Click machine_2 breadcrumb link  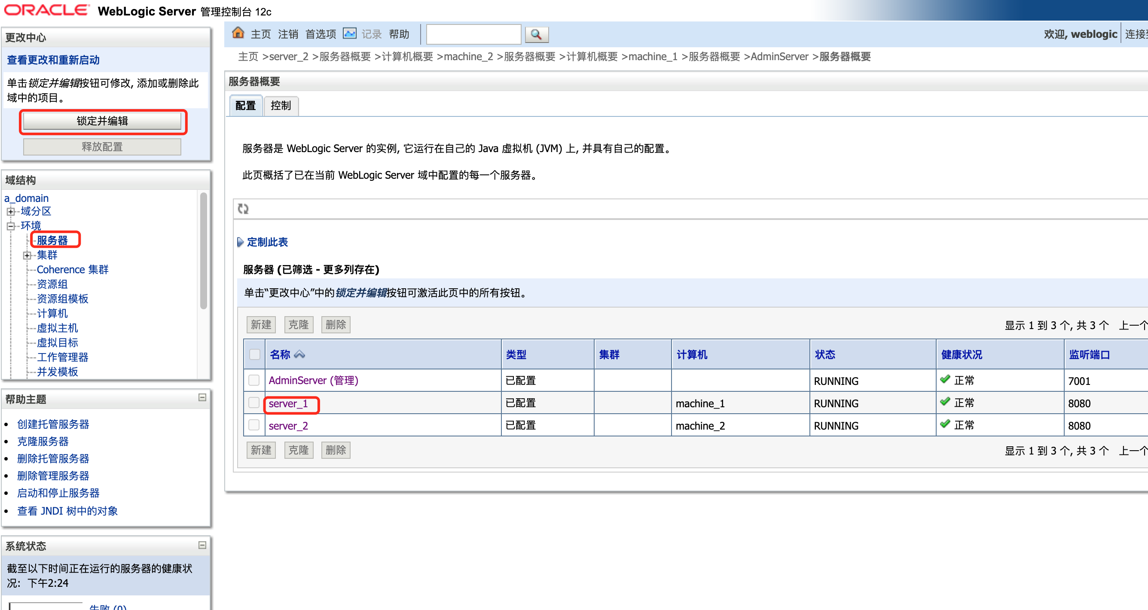click(468, 57)
